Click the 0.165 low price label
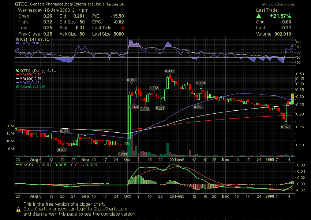This screenshot has height=220, width=311. click(x=285, y=127)
